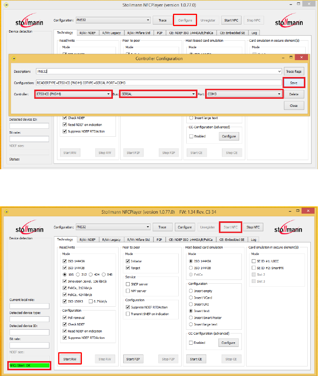
Task: Enable SE ID #1: UICC checkbox
Action: click(254, 261)
